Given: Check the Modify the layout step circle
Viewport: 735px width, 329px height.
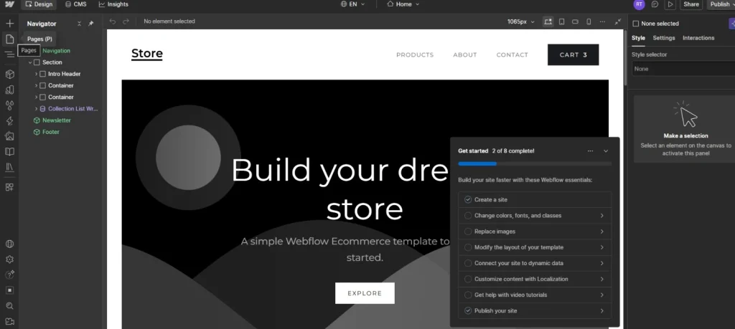Looking at the screenshot, I should click(x=468, y=247).
